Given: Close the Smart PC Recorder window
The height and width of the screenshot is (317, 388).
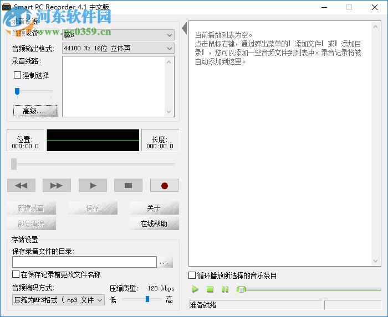Looking at the screenshot, I should coord(375,7).
